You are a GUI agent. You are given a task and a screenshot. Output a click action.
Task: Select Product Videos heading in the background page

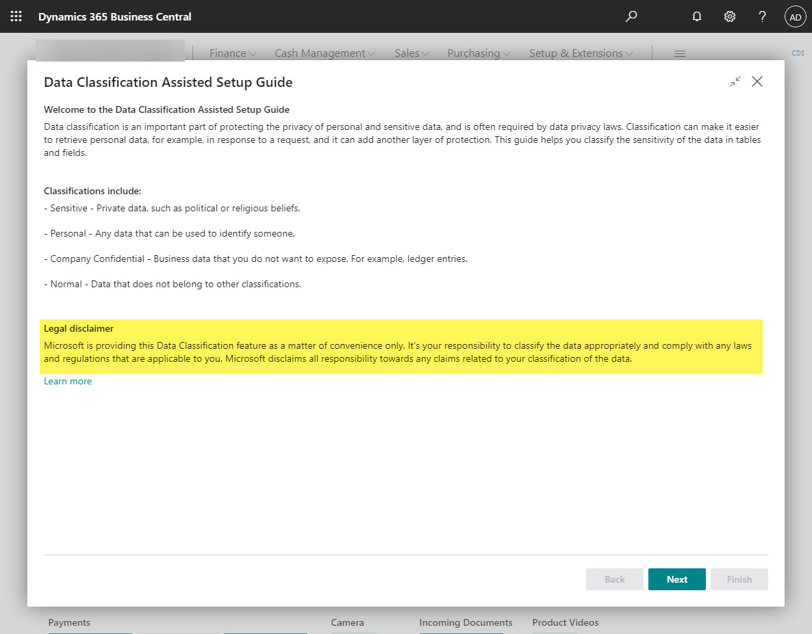coord(566,622)
